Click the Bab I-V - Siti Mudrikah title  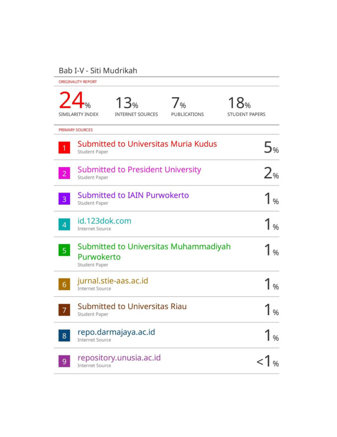98,71
